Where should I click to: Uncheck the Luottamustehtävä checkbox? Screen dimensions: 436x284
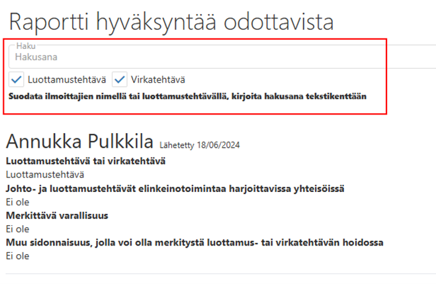click(x=17, y=80)
